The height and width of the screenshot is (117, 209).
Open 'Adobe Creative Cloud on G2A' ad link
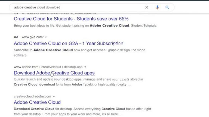pos(69,43)
